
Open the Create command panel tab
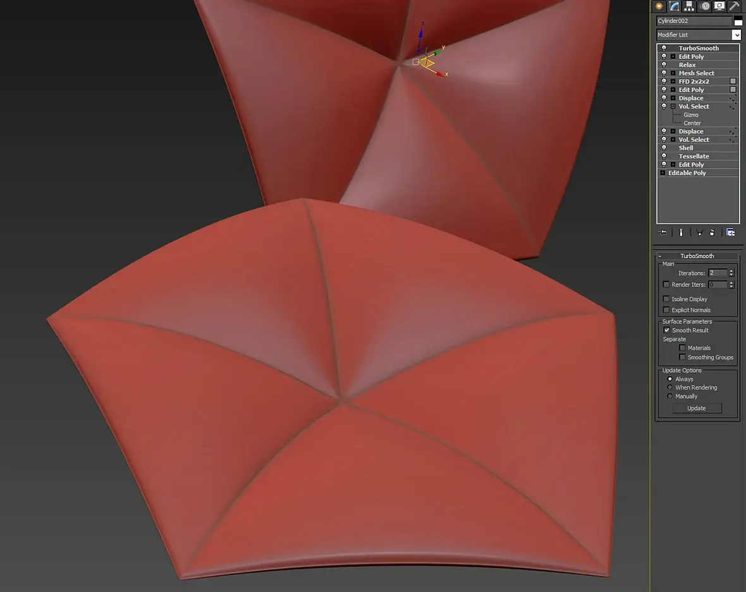[x=659, y=6]
